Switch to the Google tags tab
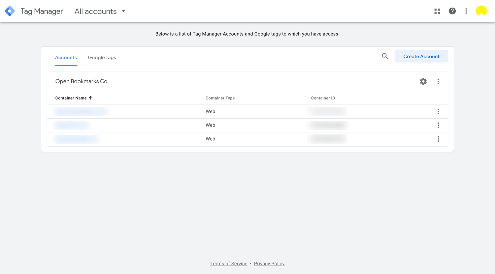The width and height of the screenshot is (495, 274). [102, 58]
